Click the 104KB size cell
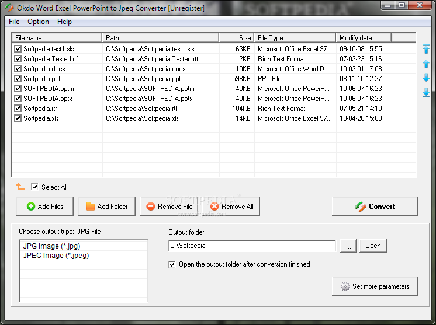 click(241, 109)
